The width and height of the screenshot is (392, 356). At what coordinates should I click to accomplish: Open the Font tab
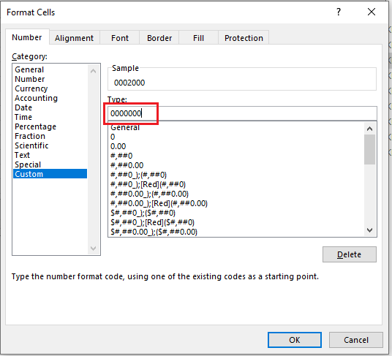pyautogui.click(x=120, y=38)
